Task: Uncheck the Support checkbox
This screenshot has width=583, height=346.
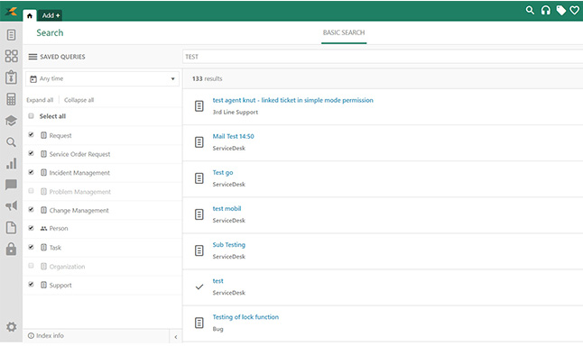Action: [x=32, y=285]
